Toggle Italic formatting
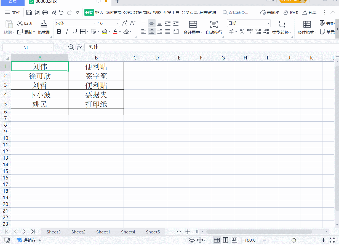Image resolution: width=339 pixels, height=245 pixels. click(67, 32)
